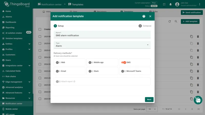Switch to the Sent tab
The height and width of the screenshot is (115, 205).
coord(74,11)
